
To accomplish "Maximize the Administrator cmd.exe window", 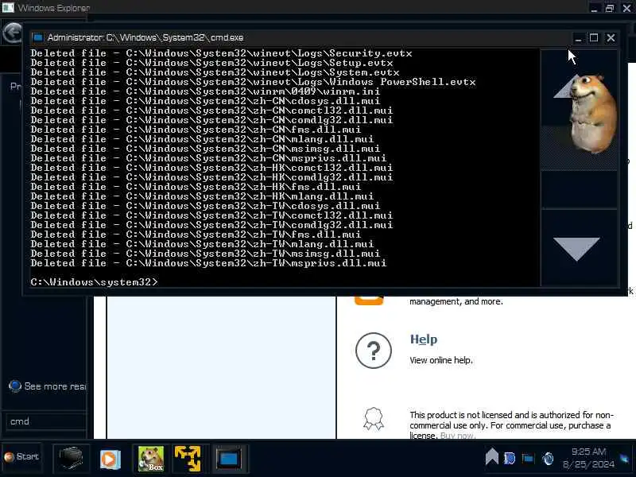I will [594, 37].
